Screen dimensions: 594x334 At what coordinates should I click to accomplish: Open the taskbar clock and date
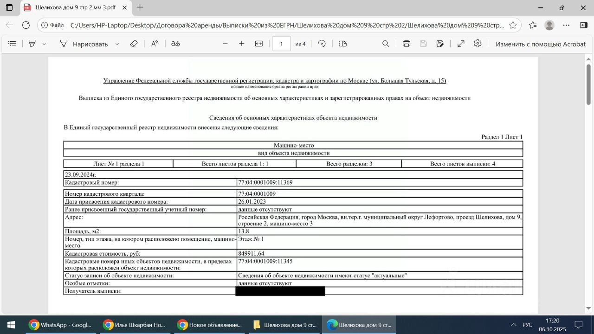553,325
